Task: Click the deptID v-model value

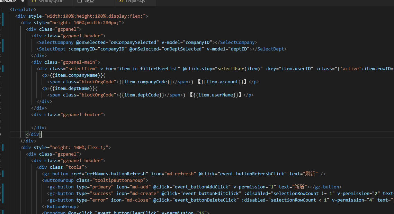Action: tap(239, 49)
